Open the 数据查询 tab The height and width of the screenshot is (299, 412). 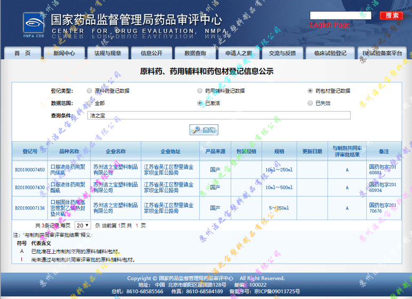click(195, 53)
